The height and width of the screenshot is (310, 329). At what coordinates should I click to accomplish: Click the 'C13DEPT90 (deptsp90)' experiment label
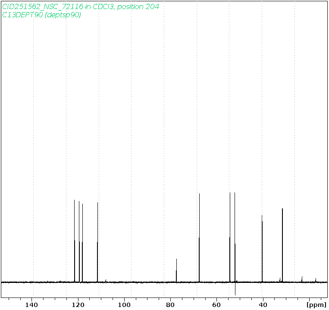[x=41, y=15]
